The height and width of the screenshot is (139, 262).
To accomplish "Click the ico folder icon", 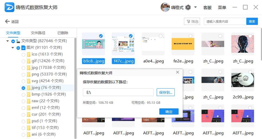I will pos(28,54).
